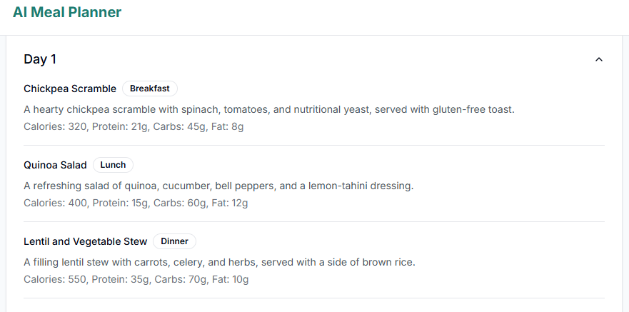Image resolution: width=629 pixels, height=312 pixels.
Task: Click the lentil stew description text
Action: coord(219,262)
